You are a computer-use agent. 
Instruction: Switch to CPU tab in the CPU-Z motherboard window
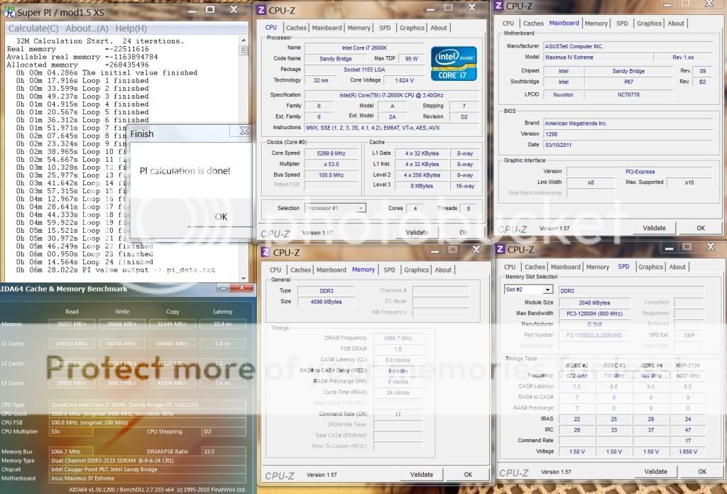click(x=508, y=23)
